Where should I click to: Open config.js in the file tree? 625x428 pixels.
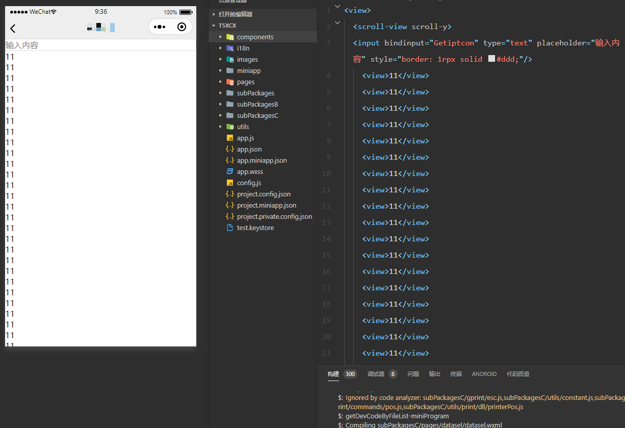click(249, 183)
